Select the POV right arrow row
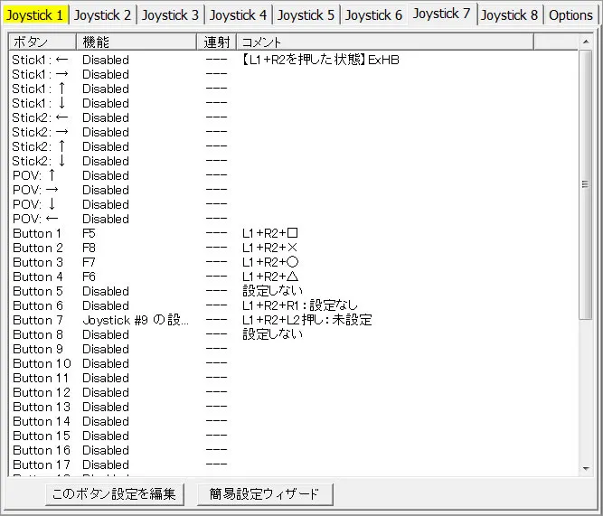The width and height of the screenshot is (603, 516). pyautogui.click(x=293, y=190)
